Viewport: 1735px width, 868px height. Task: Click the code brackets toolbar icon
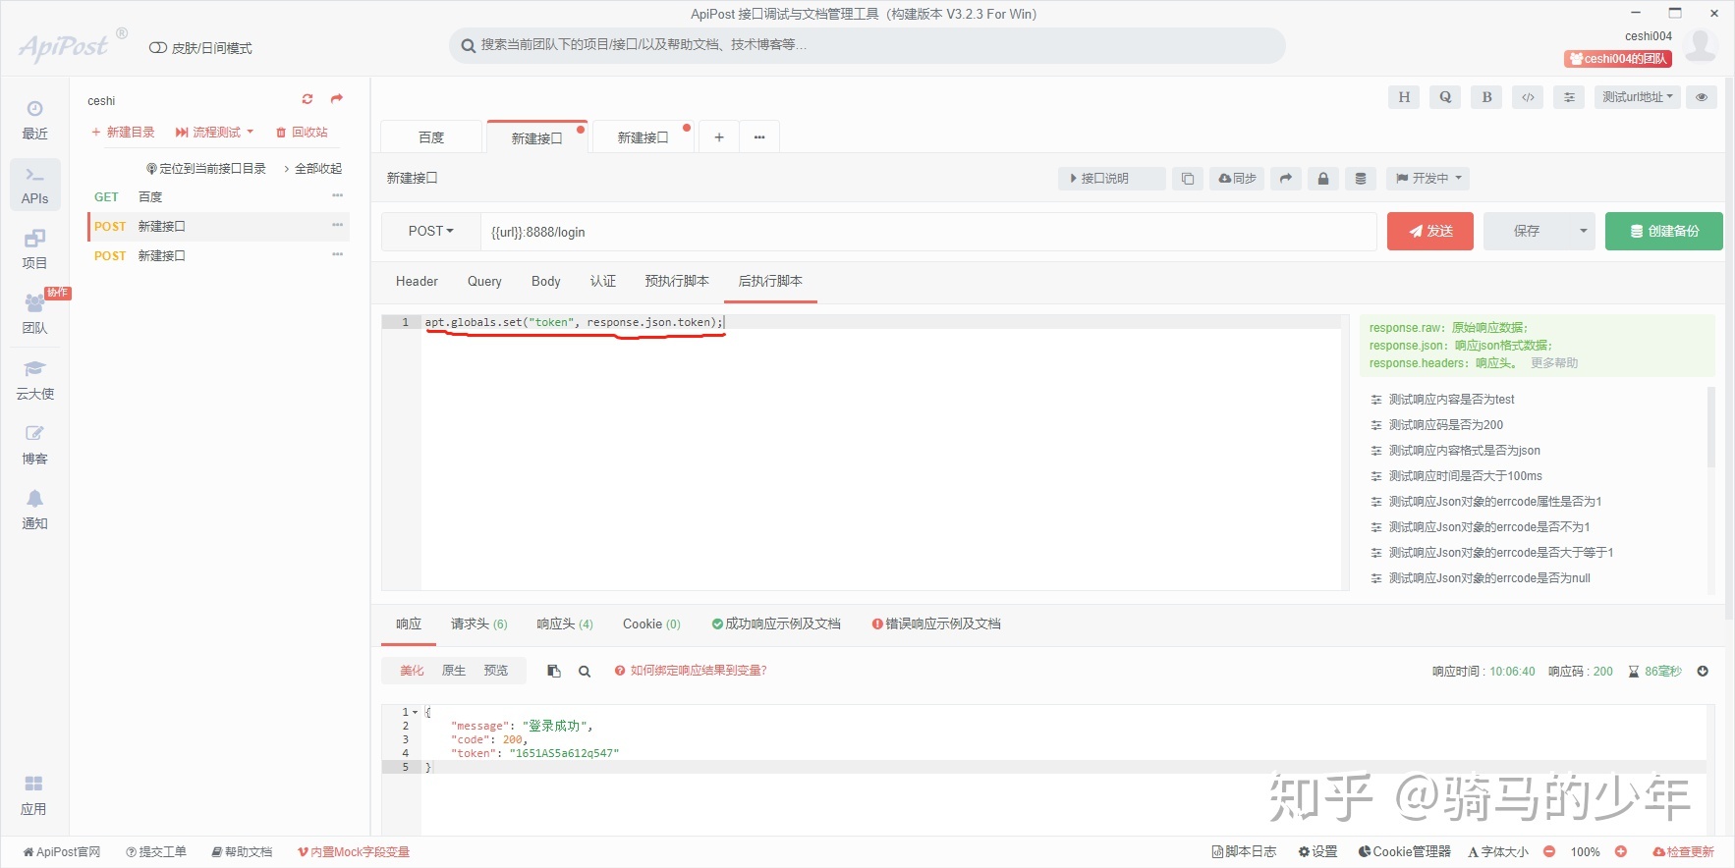(1528, 97)
